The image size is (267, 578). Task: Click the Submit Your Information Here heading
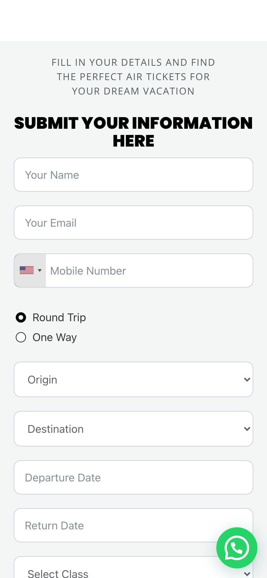pyautogui.click(x=133, y=132)
